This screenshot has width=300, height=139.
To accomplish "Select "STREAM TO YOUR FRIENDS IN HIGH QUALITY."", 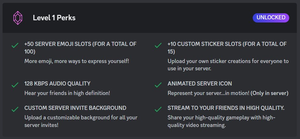I will [x=226, y=108].
